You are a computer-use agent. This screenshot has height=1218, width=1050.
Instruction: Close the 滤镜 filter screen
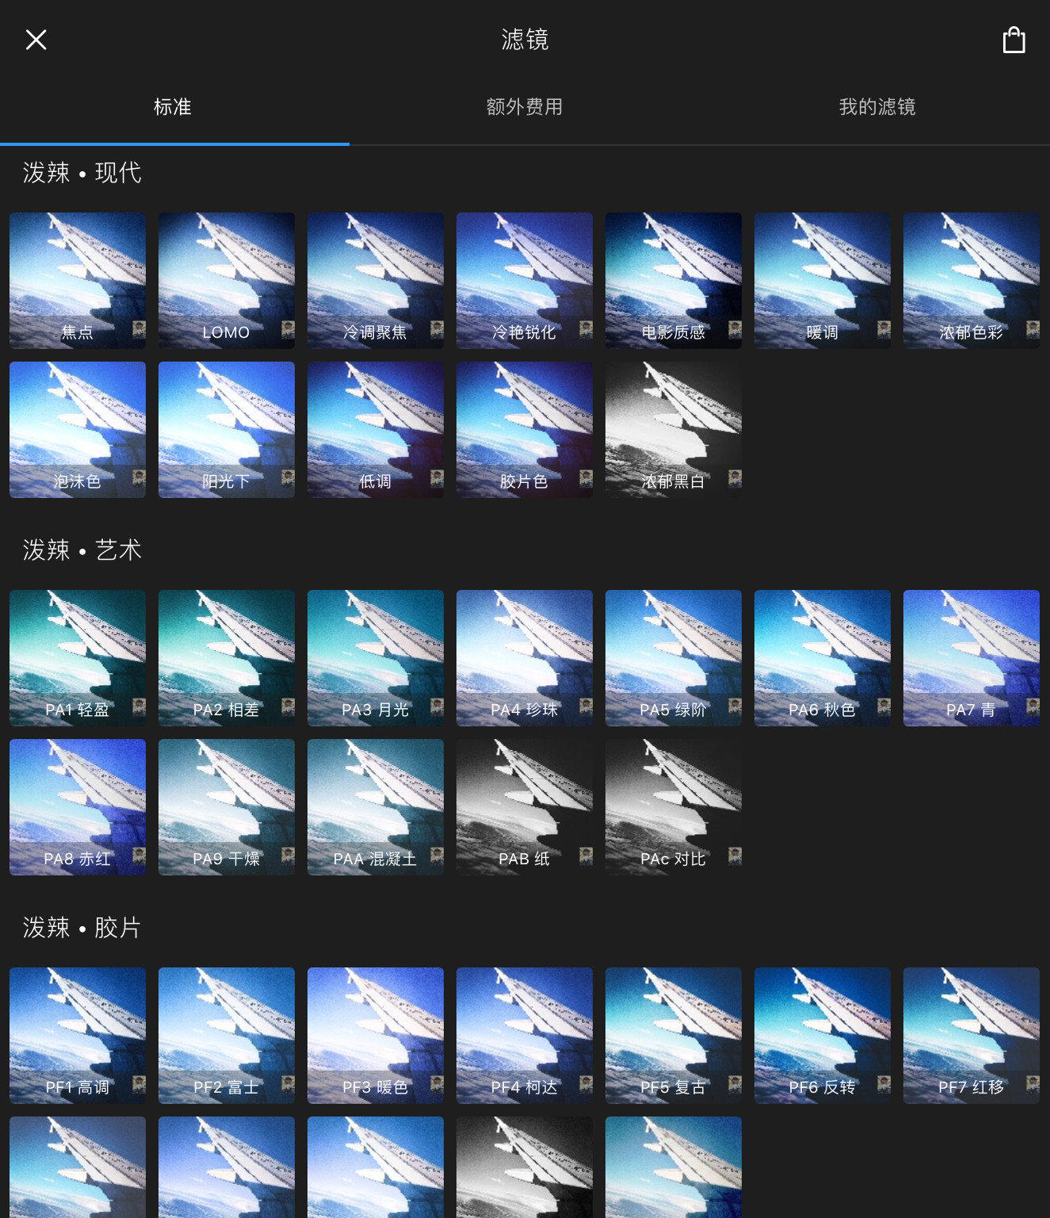click(x=36, y=40)
